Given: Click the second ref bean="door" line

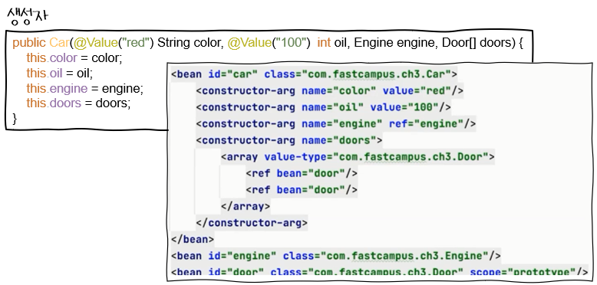Looking at the screenshot, I should [302, 190].
